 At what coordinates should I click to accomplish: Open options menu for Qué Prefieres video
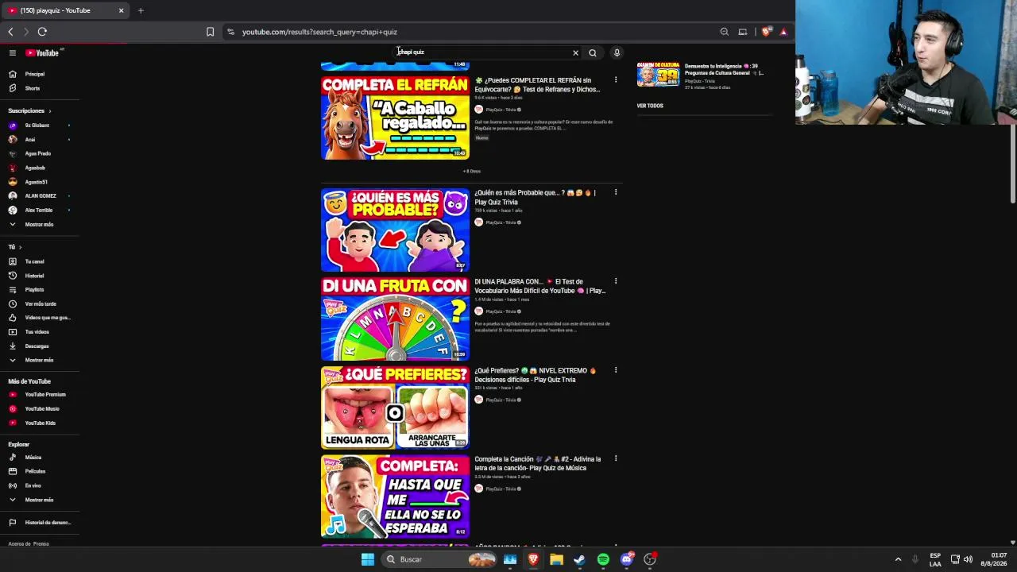tap(616, 370)
